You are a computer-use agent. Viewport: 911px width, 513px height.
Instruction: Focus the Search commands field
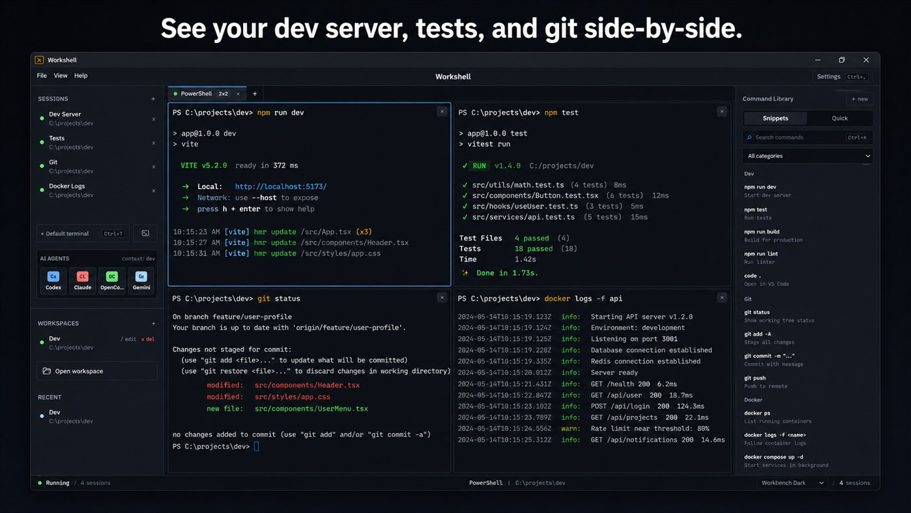coord(807,138)
